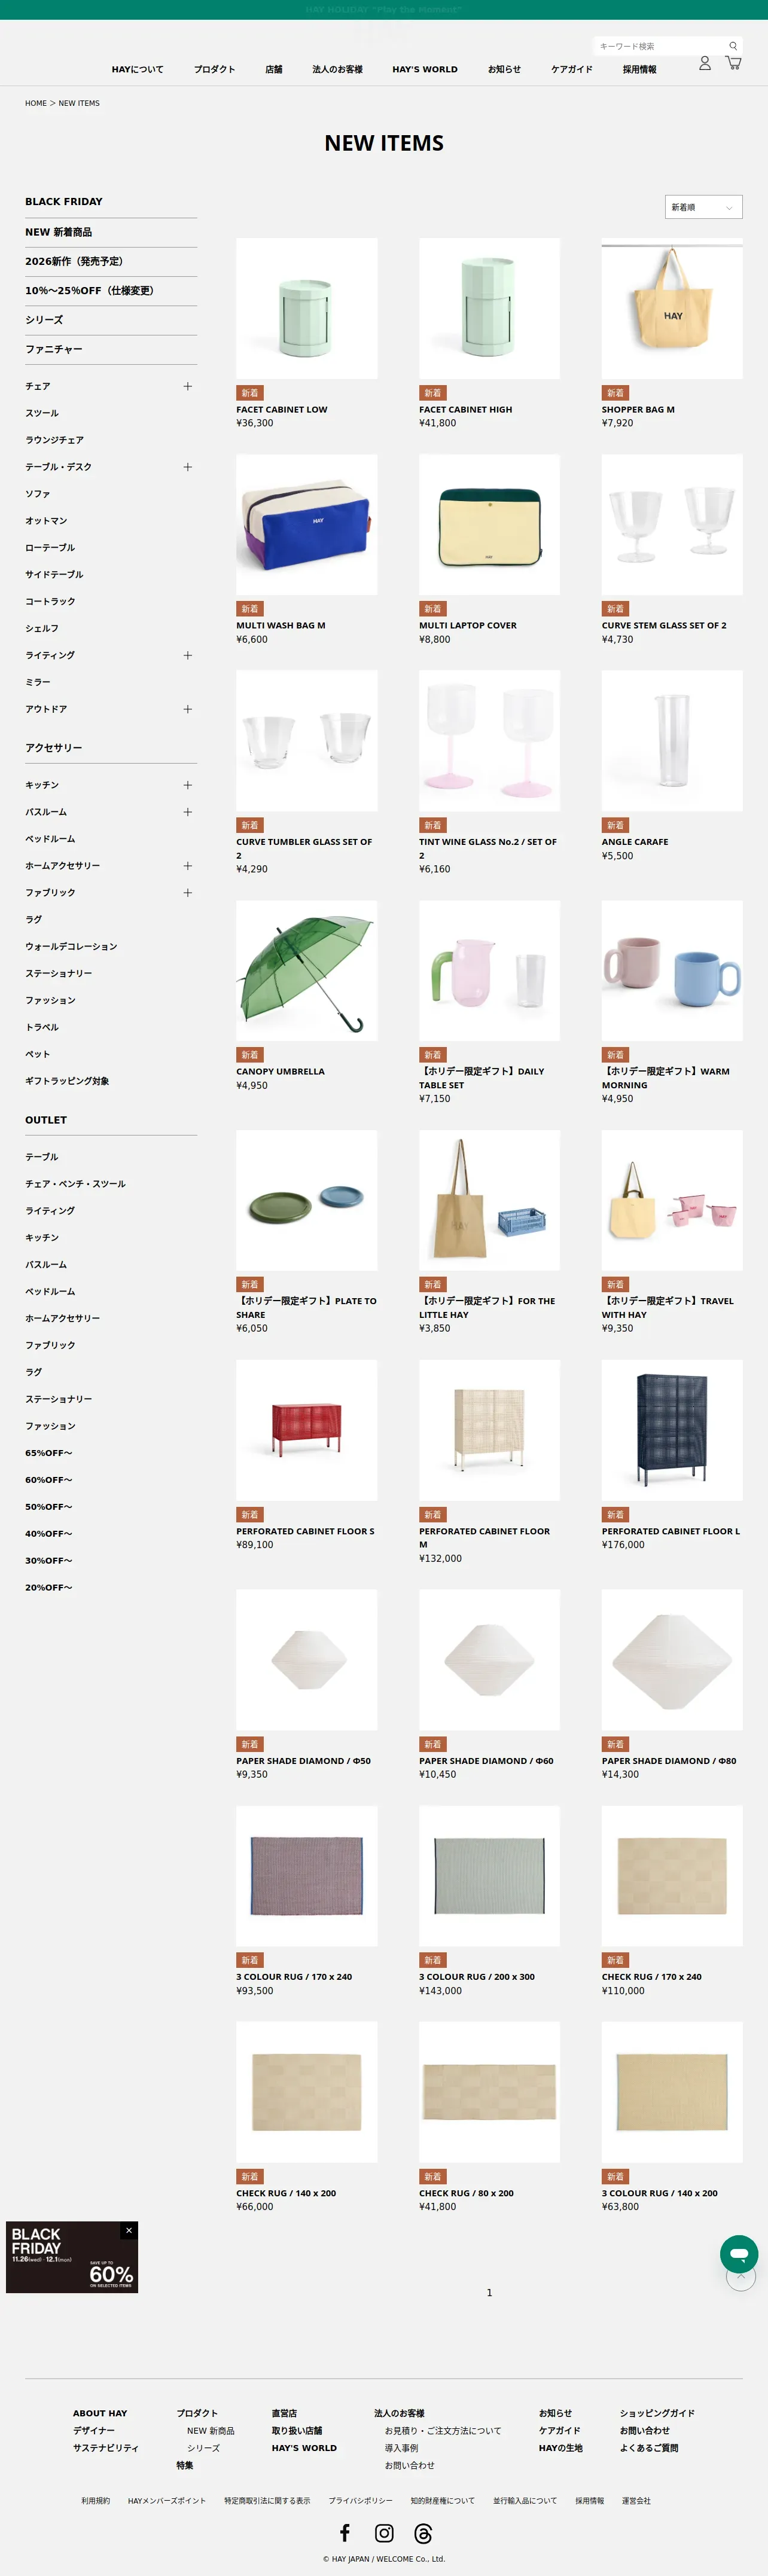Close the Black Friday popup banner
The image size is (768, 2576).
[128, 2229]
